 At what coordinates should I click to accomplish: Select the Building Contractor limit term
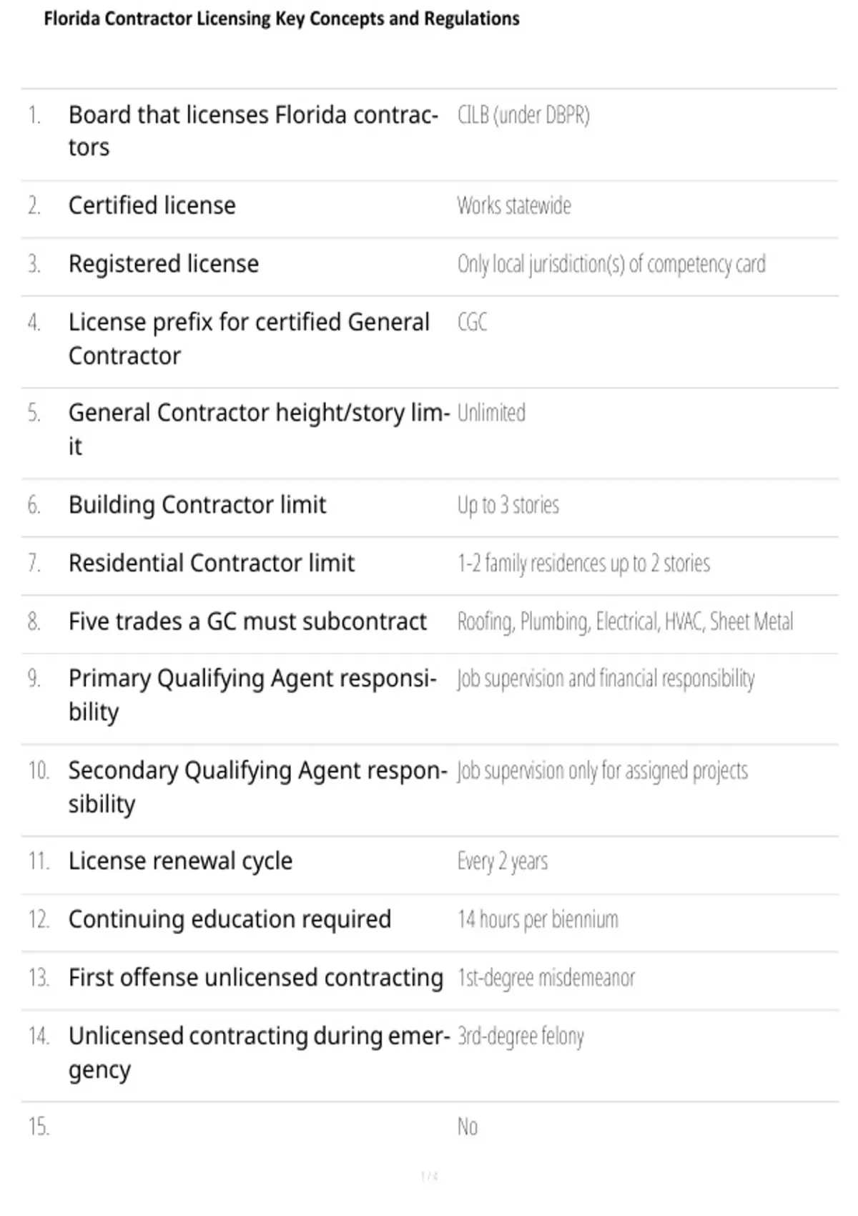(197, 505)
